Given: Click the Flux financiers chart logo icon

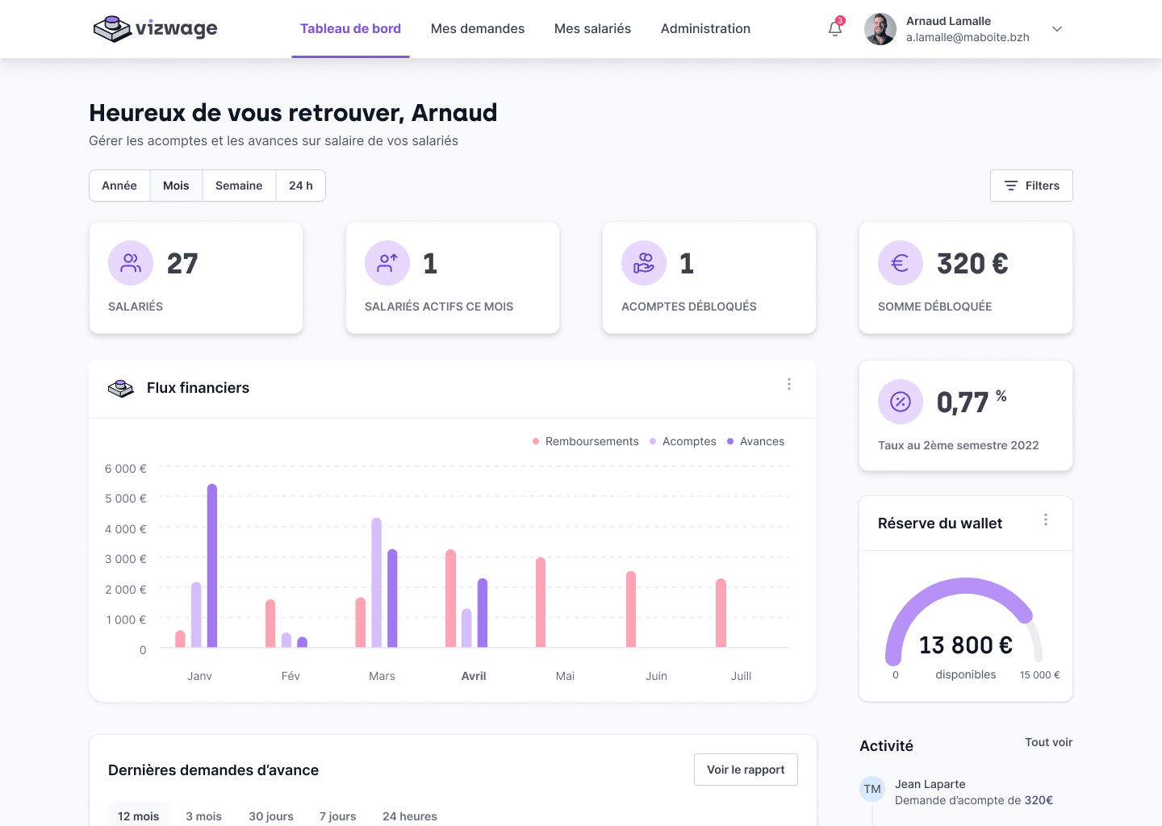Looking at the screenshot, I should (x=121, y=388).
